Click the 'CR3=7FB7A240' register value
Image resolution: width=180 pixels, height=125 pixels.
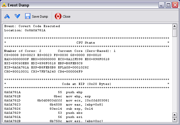[x=43, y=72]
